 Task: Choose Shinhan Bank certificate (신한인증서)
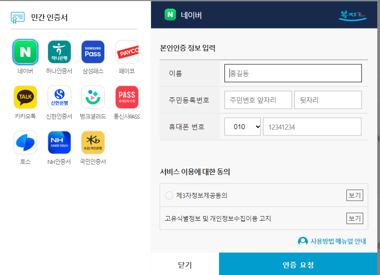point(59,97)
